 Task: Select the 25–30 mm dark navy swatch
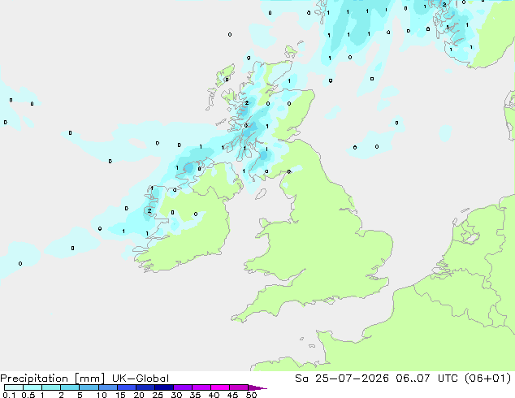[164, 387]
